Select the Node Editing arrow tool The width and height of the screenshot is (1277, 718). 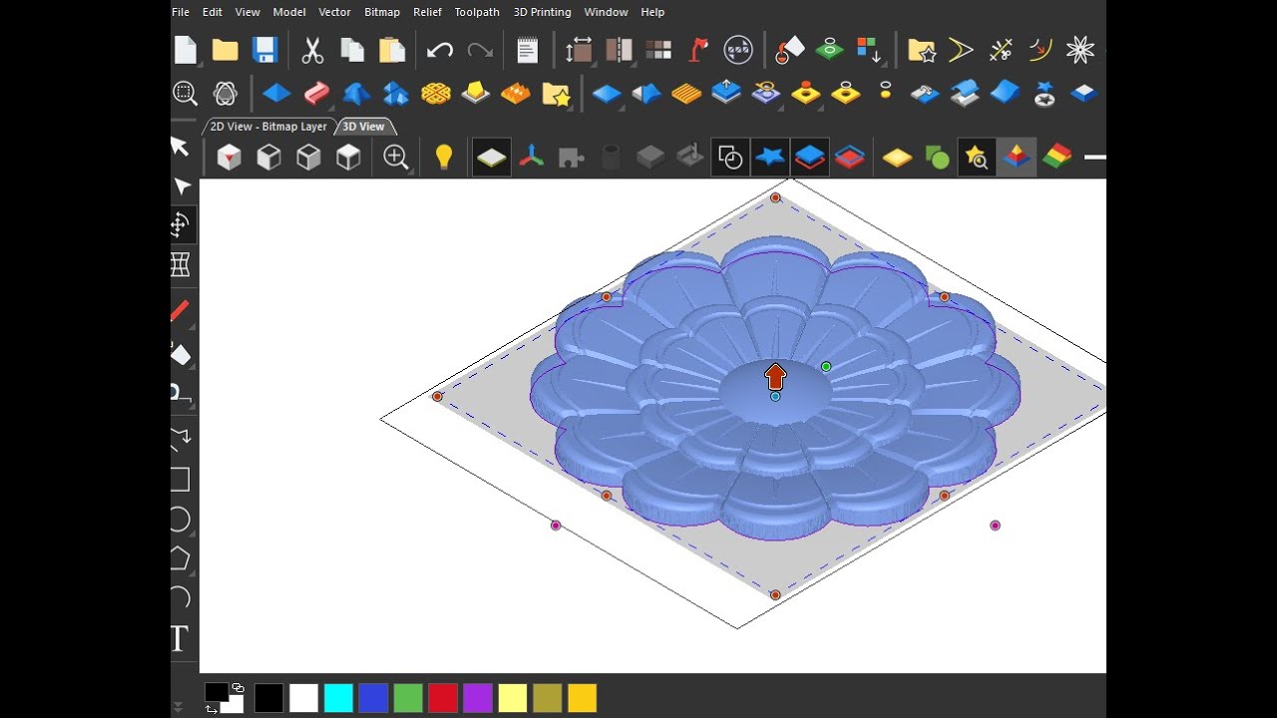pos(181,186)
